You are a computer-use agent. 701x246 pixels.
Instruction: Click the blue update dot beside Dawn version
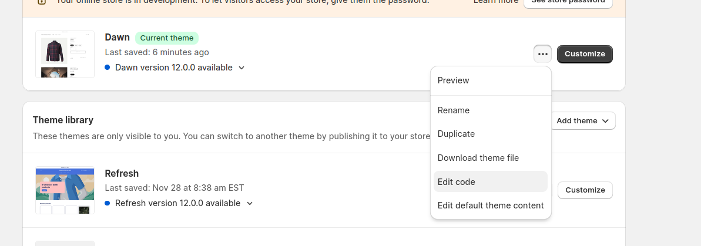(108, 68)
